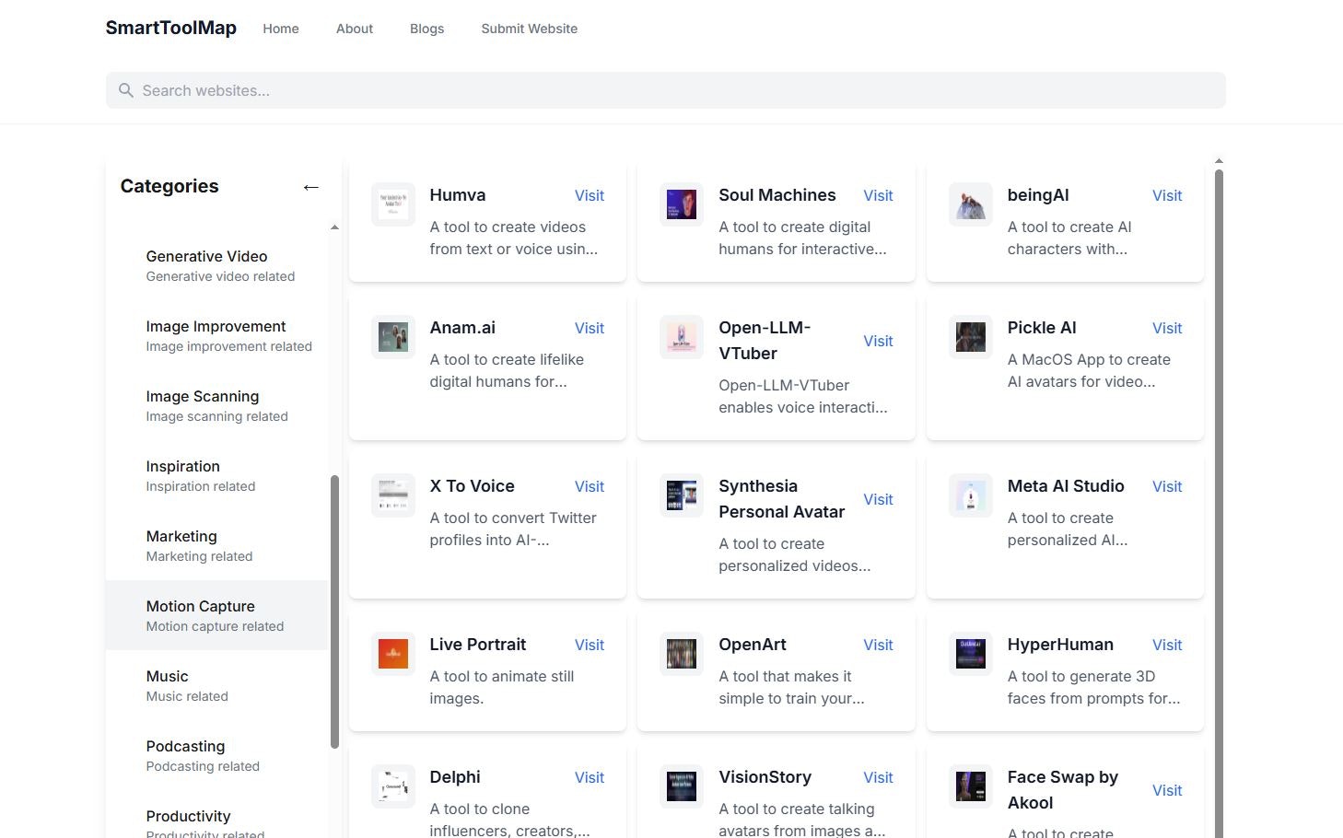Screen dimensions: 1343x838
Task: Click the tools grid scrollbar thumb
Action: (1219, 503)
